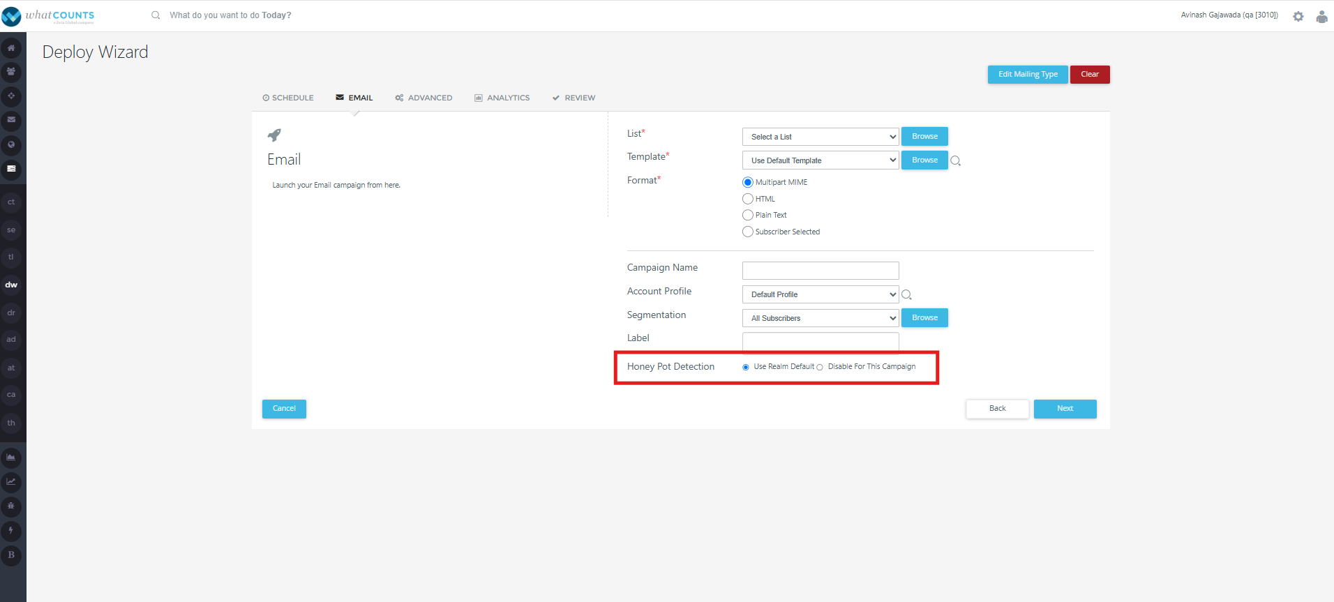Expand the All Subscribers segmentation dropdown

(x=820, y=318)
